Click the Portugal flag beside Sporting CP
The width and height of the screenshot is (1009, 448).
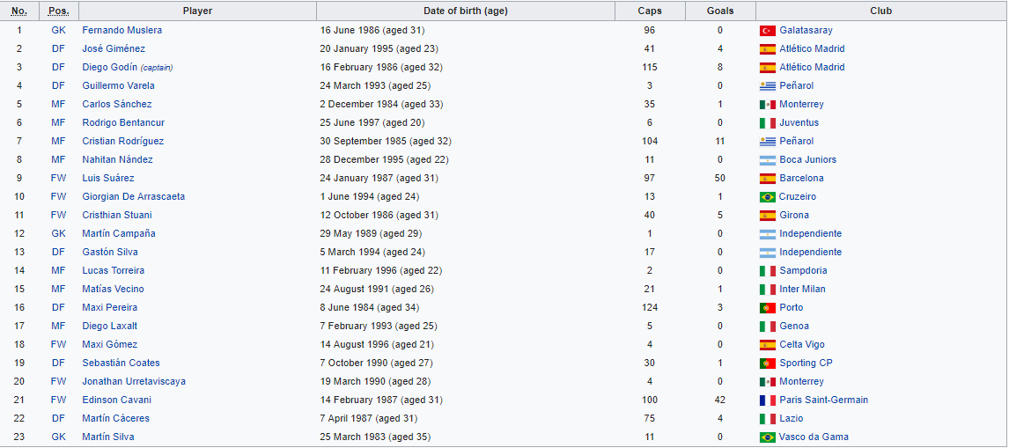pos(767,364)
